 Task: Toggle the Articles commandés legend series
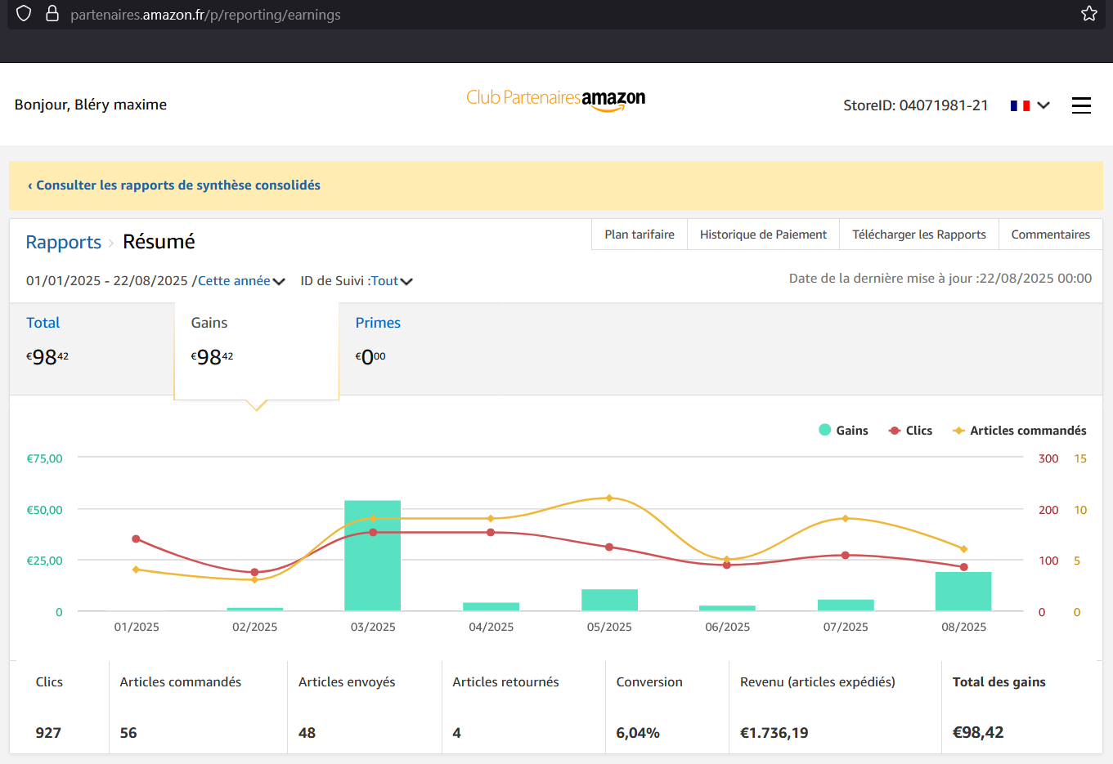(x=1020, y=431)
